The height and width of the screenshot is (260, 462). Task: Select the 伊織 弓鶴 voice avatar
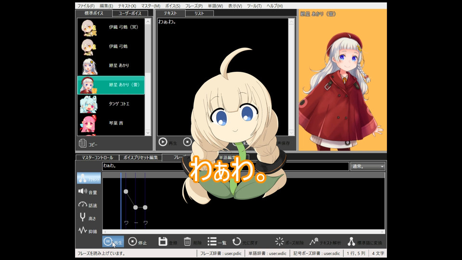89,47
